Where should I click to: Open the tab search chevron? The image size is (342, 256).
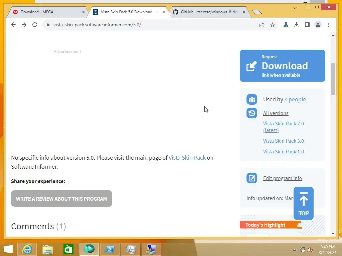(x=295, y=8)
